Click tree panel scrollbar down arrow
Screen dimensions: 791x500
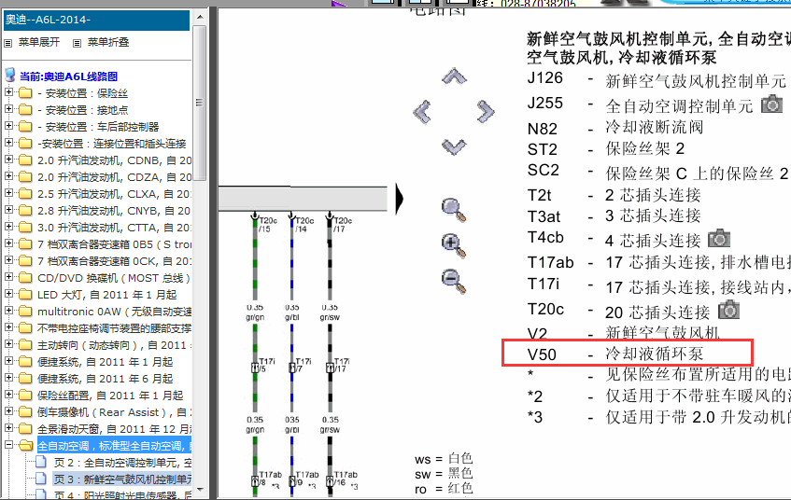[200, 490]
